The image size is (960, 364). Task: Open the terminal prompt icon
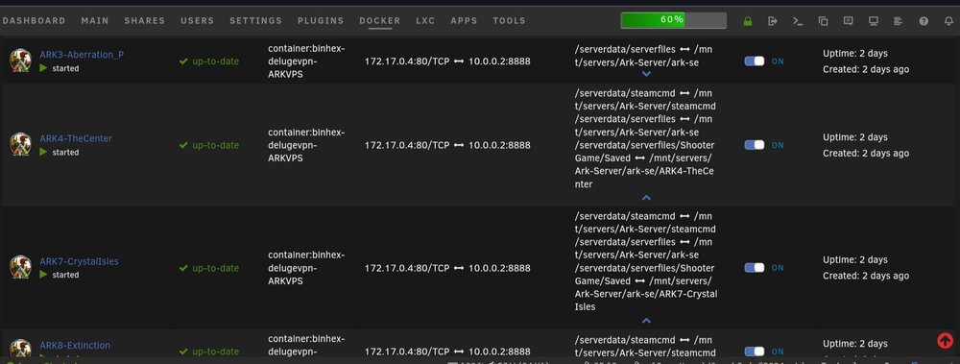797,21
